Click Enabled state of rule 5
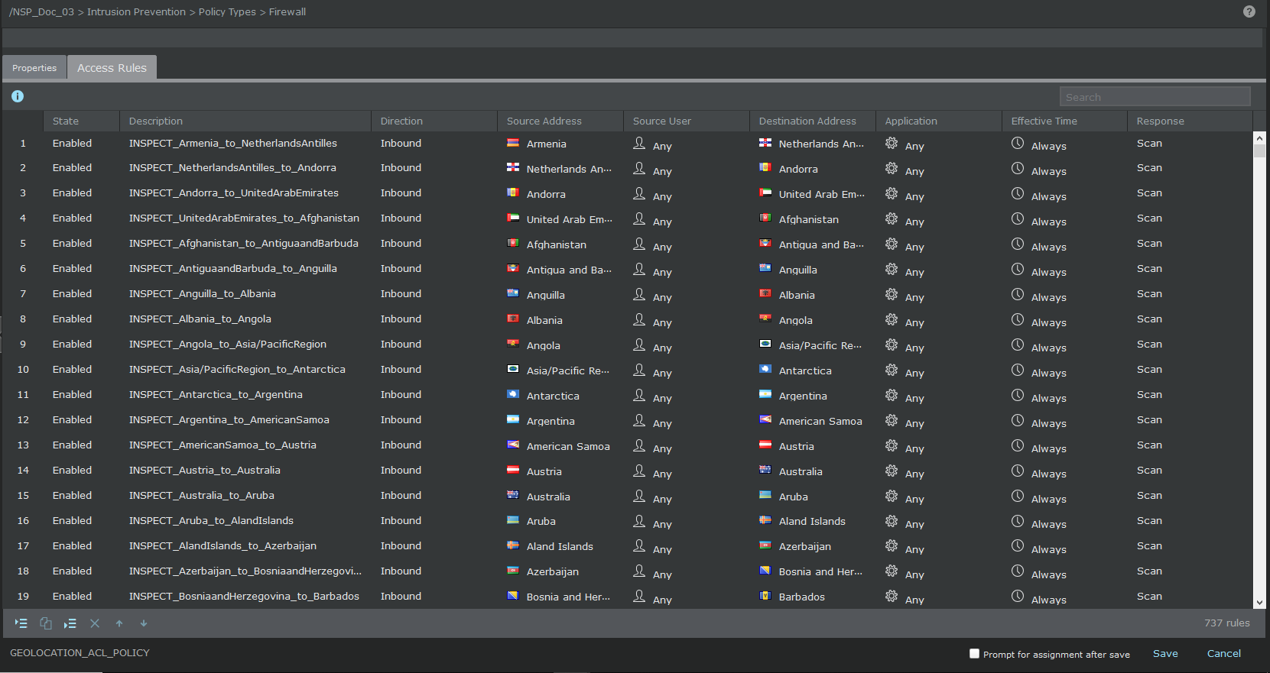The height and width of the screenshot is (673, 1270). (72, 244)
